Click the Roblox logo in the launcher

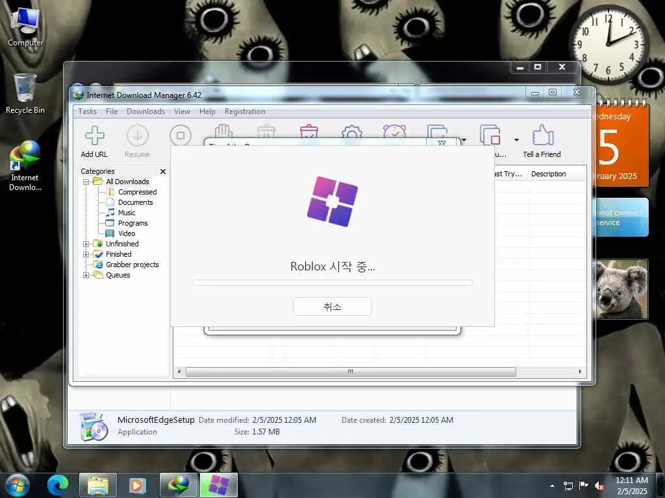pyautogui.click(x=332, y=202)
